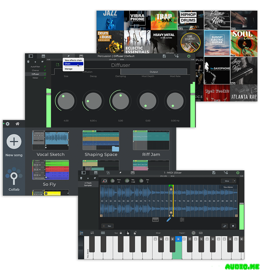Click the export icon in Slicer sidebar
260x270 pixels.
coord(95,178)
